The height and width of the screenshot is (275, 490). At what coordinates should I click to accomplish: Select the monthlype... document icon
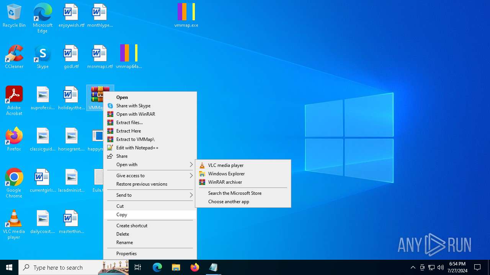(x=100, y=16)
